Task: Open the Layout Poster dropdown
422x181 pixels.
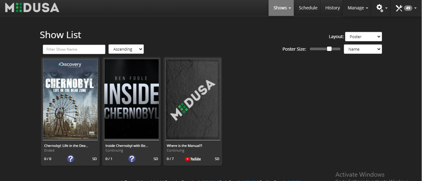Action: point(363,37)
